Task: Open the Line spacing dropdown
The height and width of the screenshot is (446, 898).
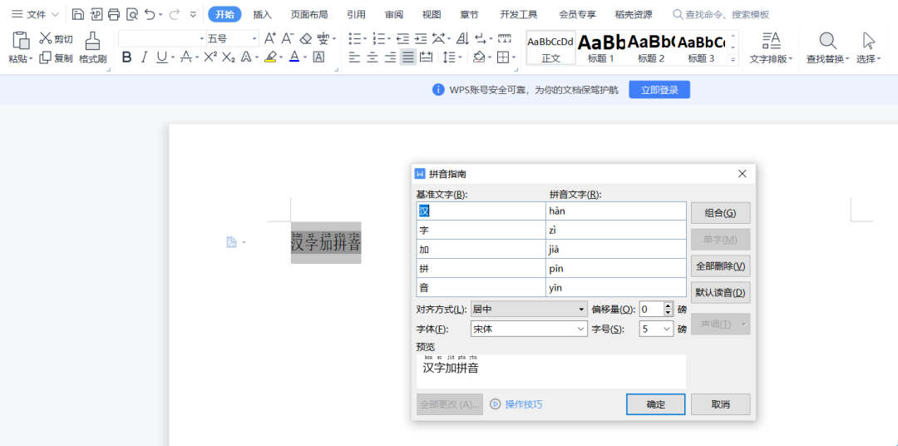Action: [452, 57]
